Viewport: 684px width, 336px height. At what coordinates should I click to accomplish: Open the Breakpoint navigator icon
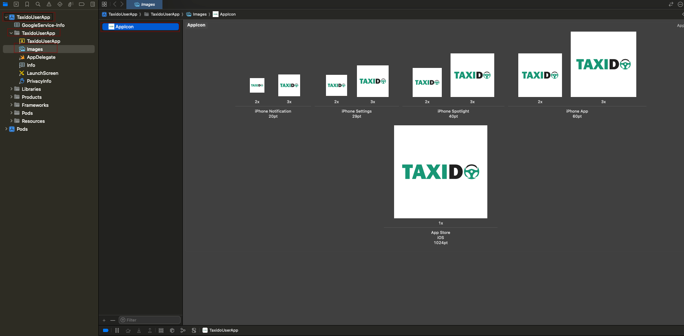pos(82,4)
